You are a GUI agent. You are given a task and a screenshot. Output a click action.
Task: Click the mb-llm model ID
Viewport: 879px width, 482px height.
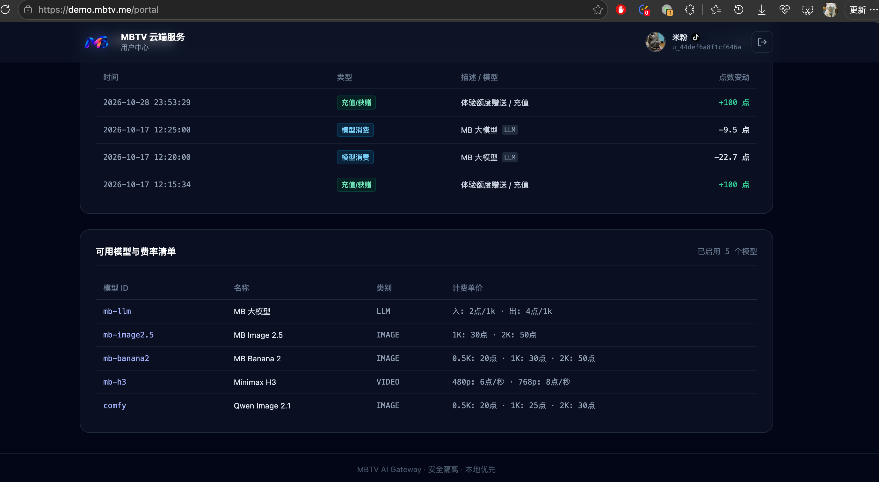(x=117, y=311)
